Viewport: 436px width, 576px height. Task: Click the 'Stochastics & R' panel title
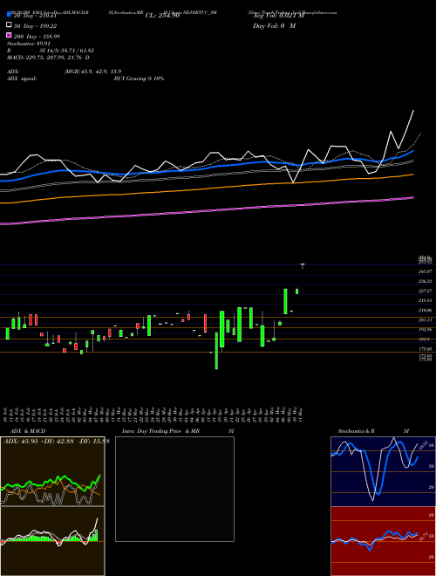(x=357, y=431)
